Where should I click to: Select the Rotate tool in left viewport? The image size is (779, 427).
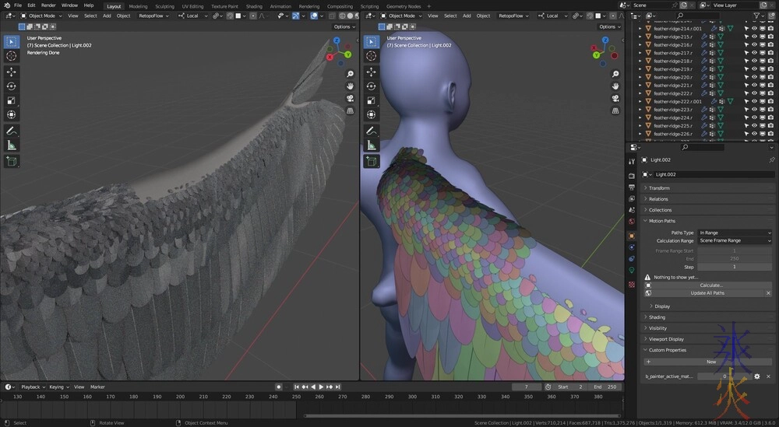[12, 86]
